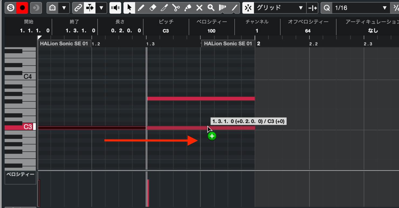This screenshot has width=399, height=208.
Task: Select the original C3 note at bar start
Action: [92, 128]
